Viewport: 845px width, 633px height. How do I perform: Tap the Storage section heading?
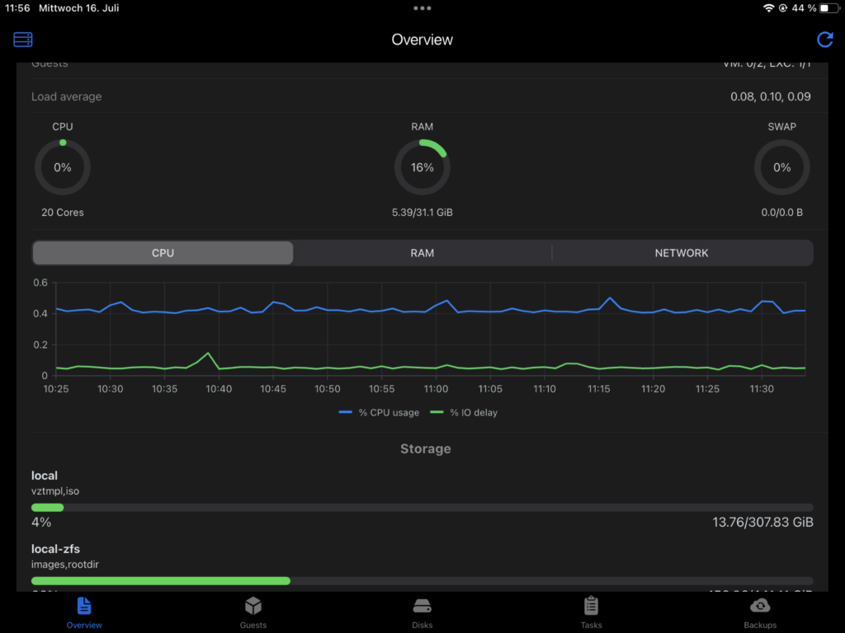click(x=425, y=449)
